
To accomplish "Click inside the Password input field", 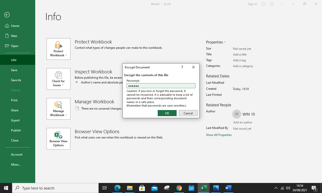I will click(161, 86).
